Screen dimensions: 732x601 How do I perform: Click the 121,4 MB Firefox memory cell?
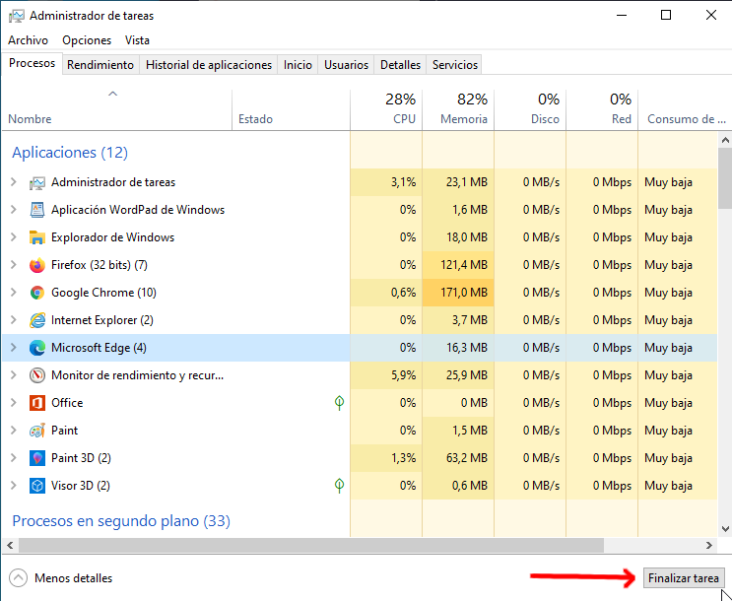[x=458, y=265]
